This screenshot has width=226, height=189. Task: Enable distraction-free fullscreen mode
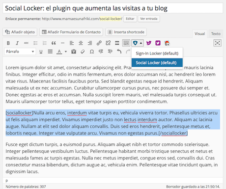point(218,43)
